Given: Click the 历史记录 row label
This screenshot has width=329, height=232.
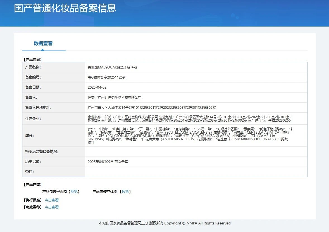Looking at the screenshot, I should click(x=33, y=162).
